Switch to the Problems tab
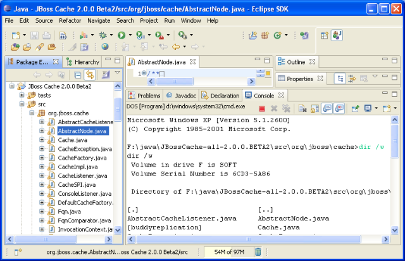This screenshot has height=261, width=405. 144,96
